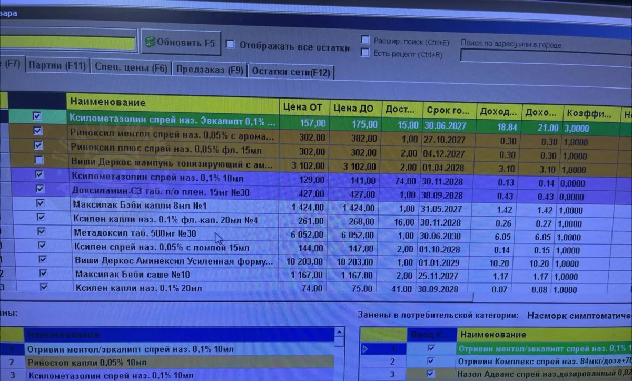Screen dimensions: 632x381
Task: Select lower-left Ксилометазолин спрей 0,1% 10мл row
Action: click(179, 375)
